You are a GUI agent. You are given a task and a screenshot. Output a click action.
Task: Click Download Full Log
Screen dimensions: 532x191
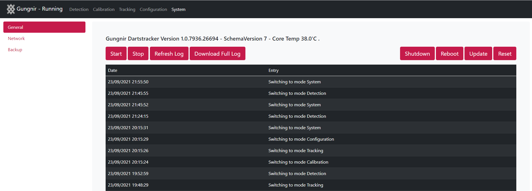(x=217, y=54)
